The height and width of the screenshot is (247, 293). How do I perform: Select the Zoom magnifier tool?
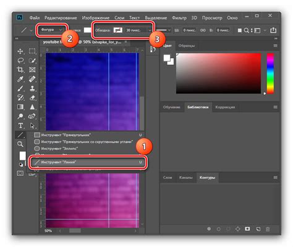point(20,144)
